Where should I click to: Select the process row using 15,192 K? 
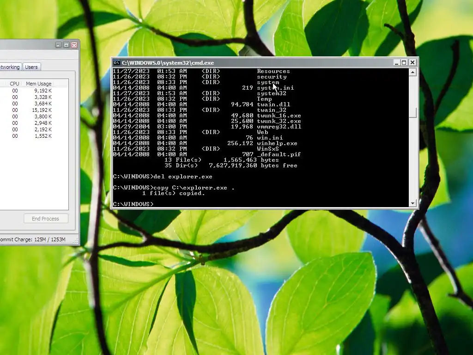(34, 110)
